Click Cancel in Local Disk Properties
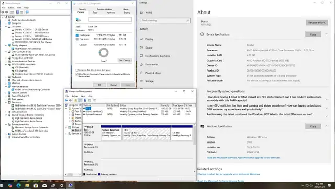 (x=114, y=85)
